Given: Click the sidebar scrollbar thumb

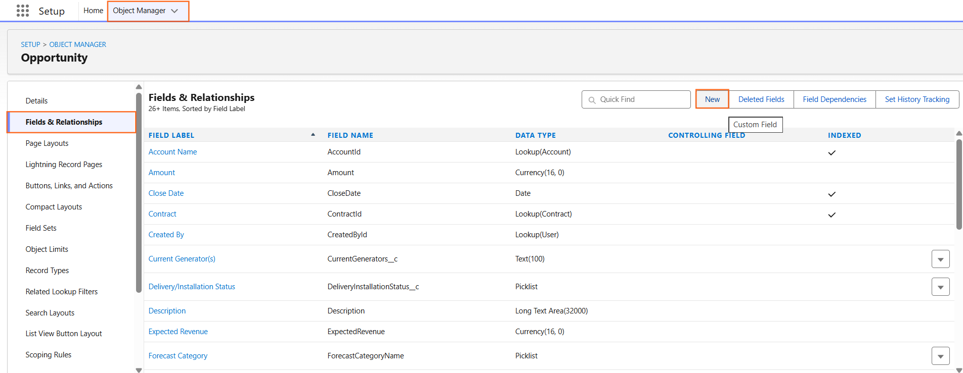Looking at the screenshot, I should 139,192.
